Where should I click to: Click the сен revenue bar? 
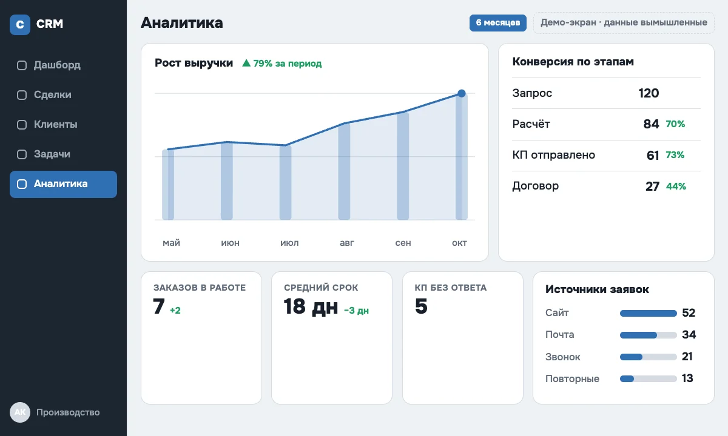coord(403,166)
